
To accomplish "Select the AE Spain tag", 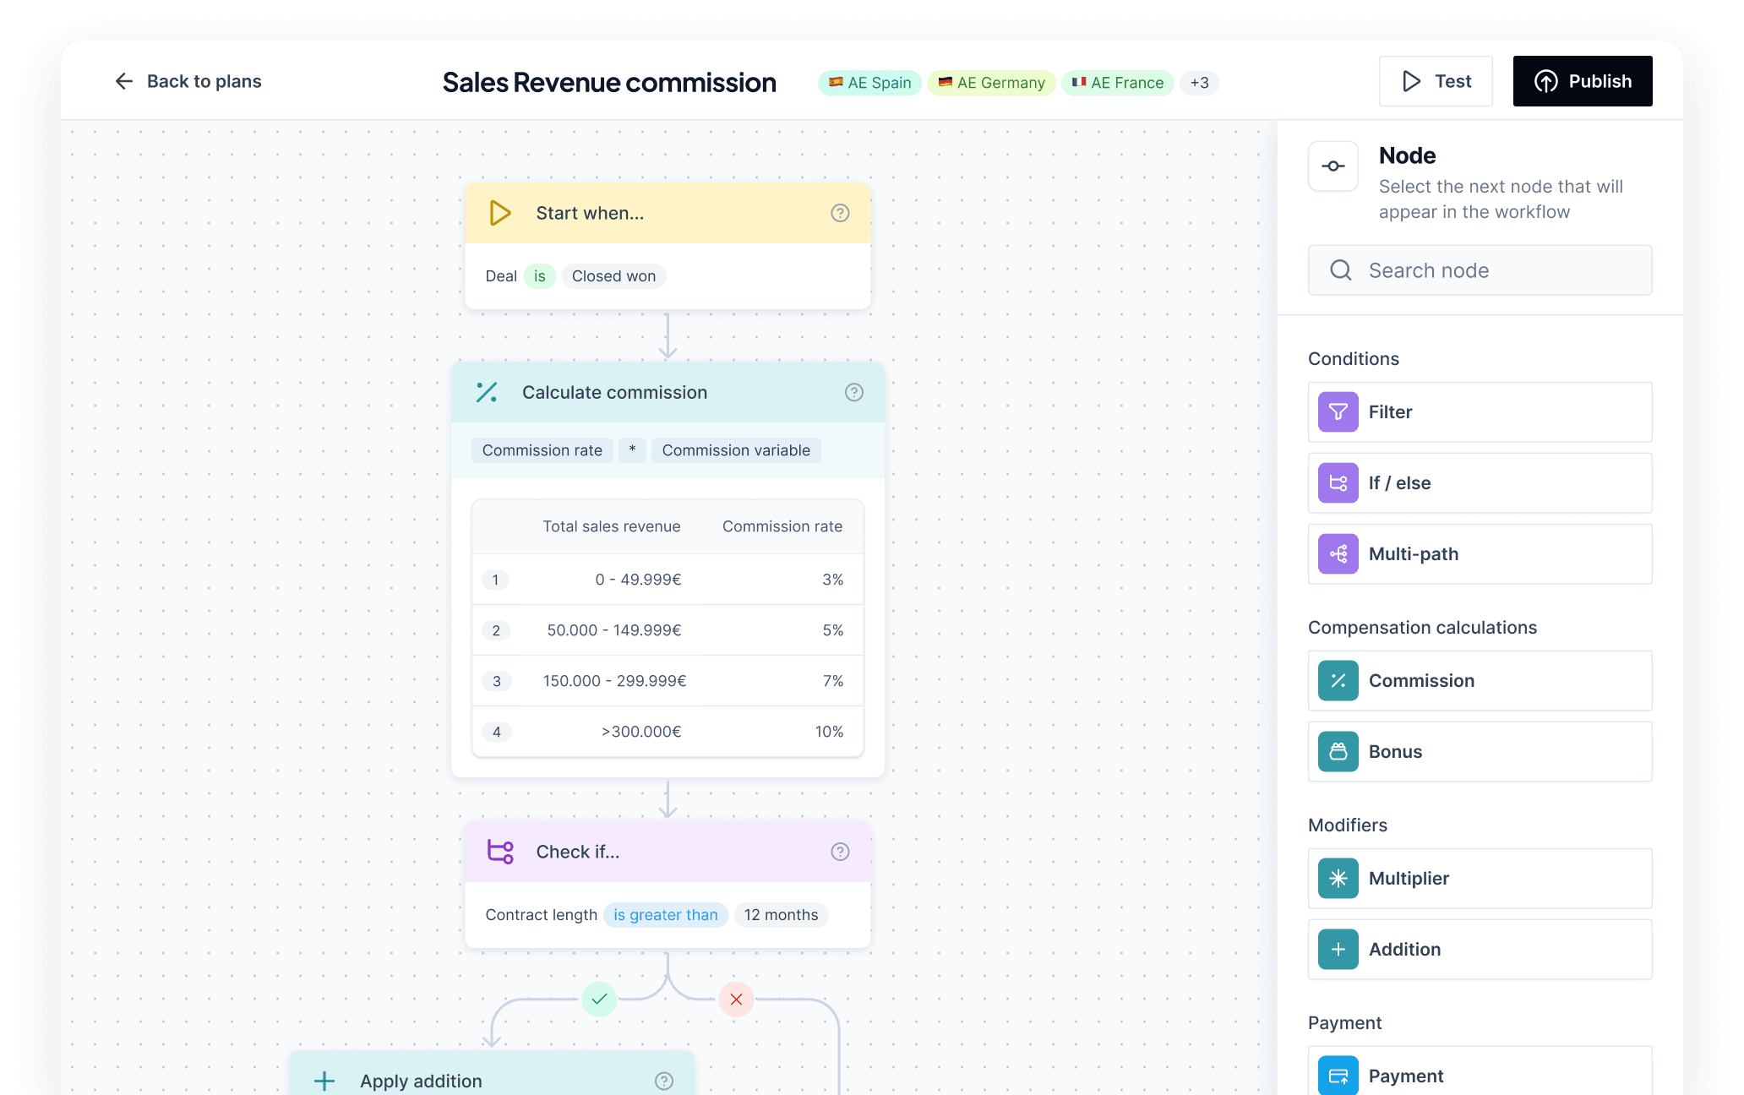I will click(x=869, y=83).
